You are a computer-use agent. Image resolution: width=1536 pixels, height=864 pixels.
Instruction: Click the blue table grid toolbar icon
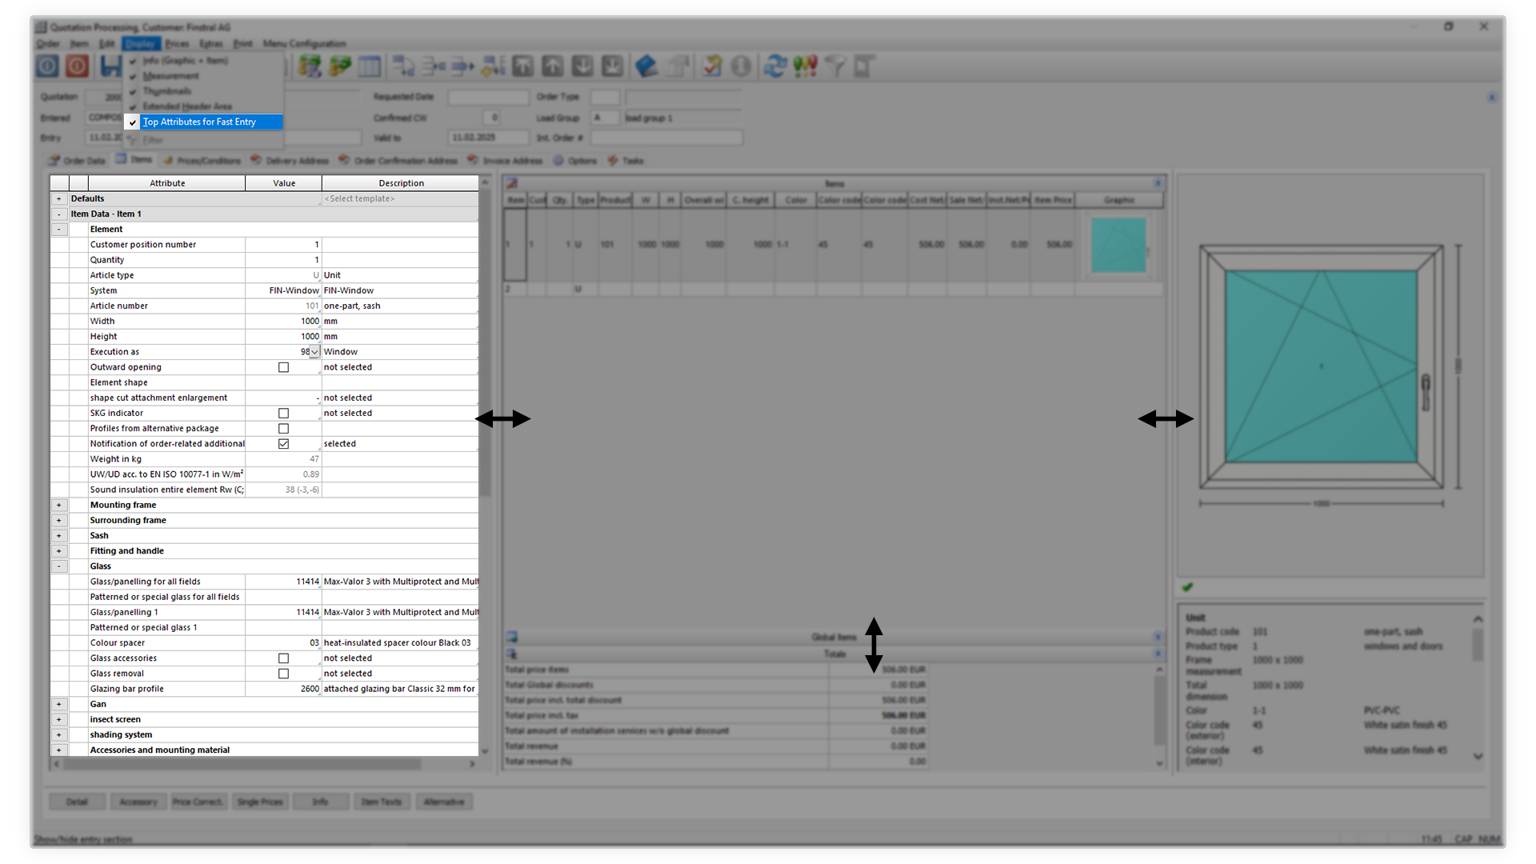tap(370, 66)
